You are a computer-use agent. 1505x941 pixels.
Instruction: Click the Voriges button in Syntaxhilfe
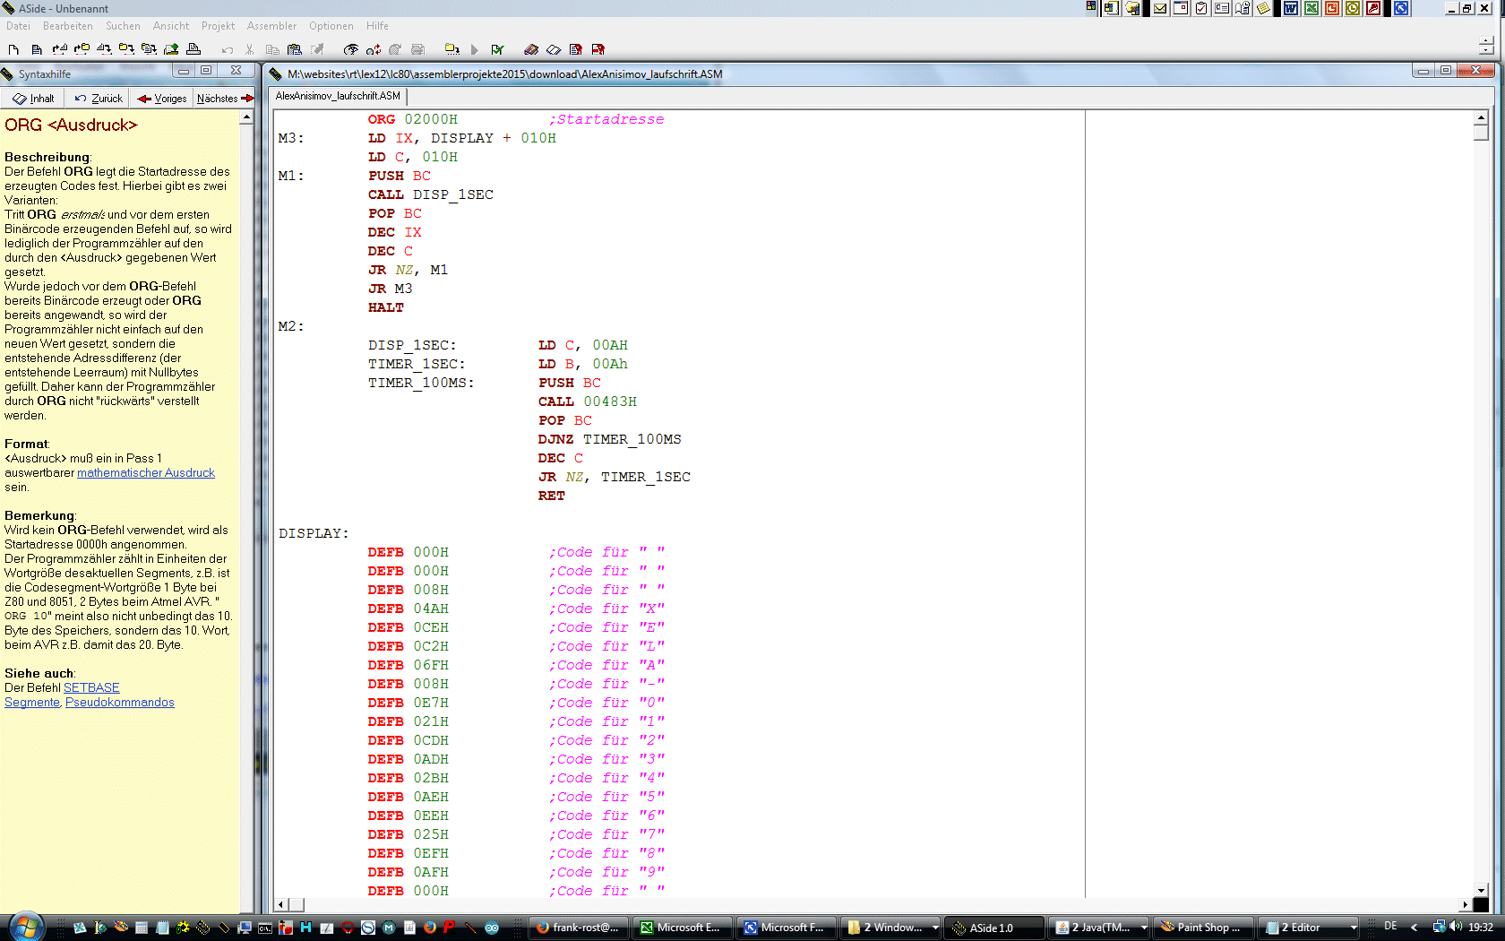(x=162, y=99)
